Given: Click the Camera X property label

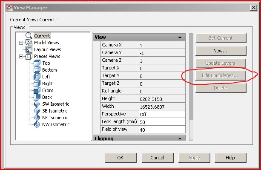Looking at the screenshot, I should point(112,45).
